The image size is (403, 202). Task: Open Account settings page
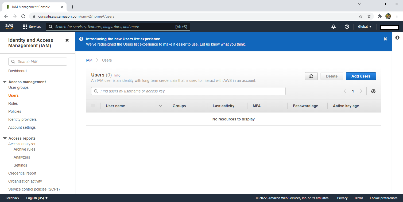tap(22, 127)
